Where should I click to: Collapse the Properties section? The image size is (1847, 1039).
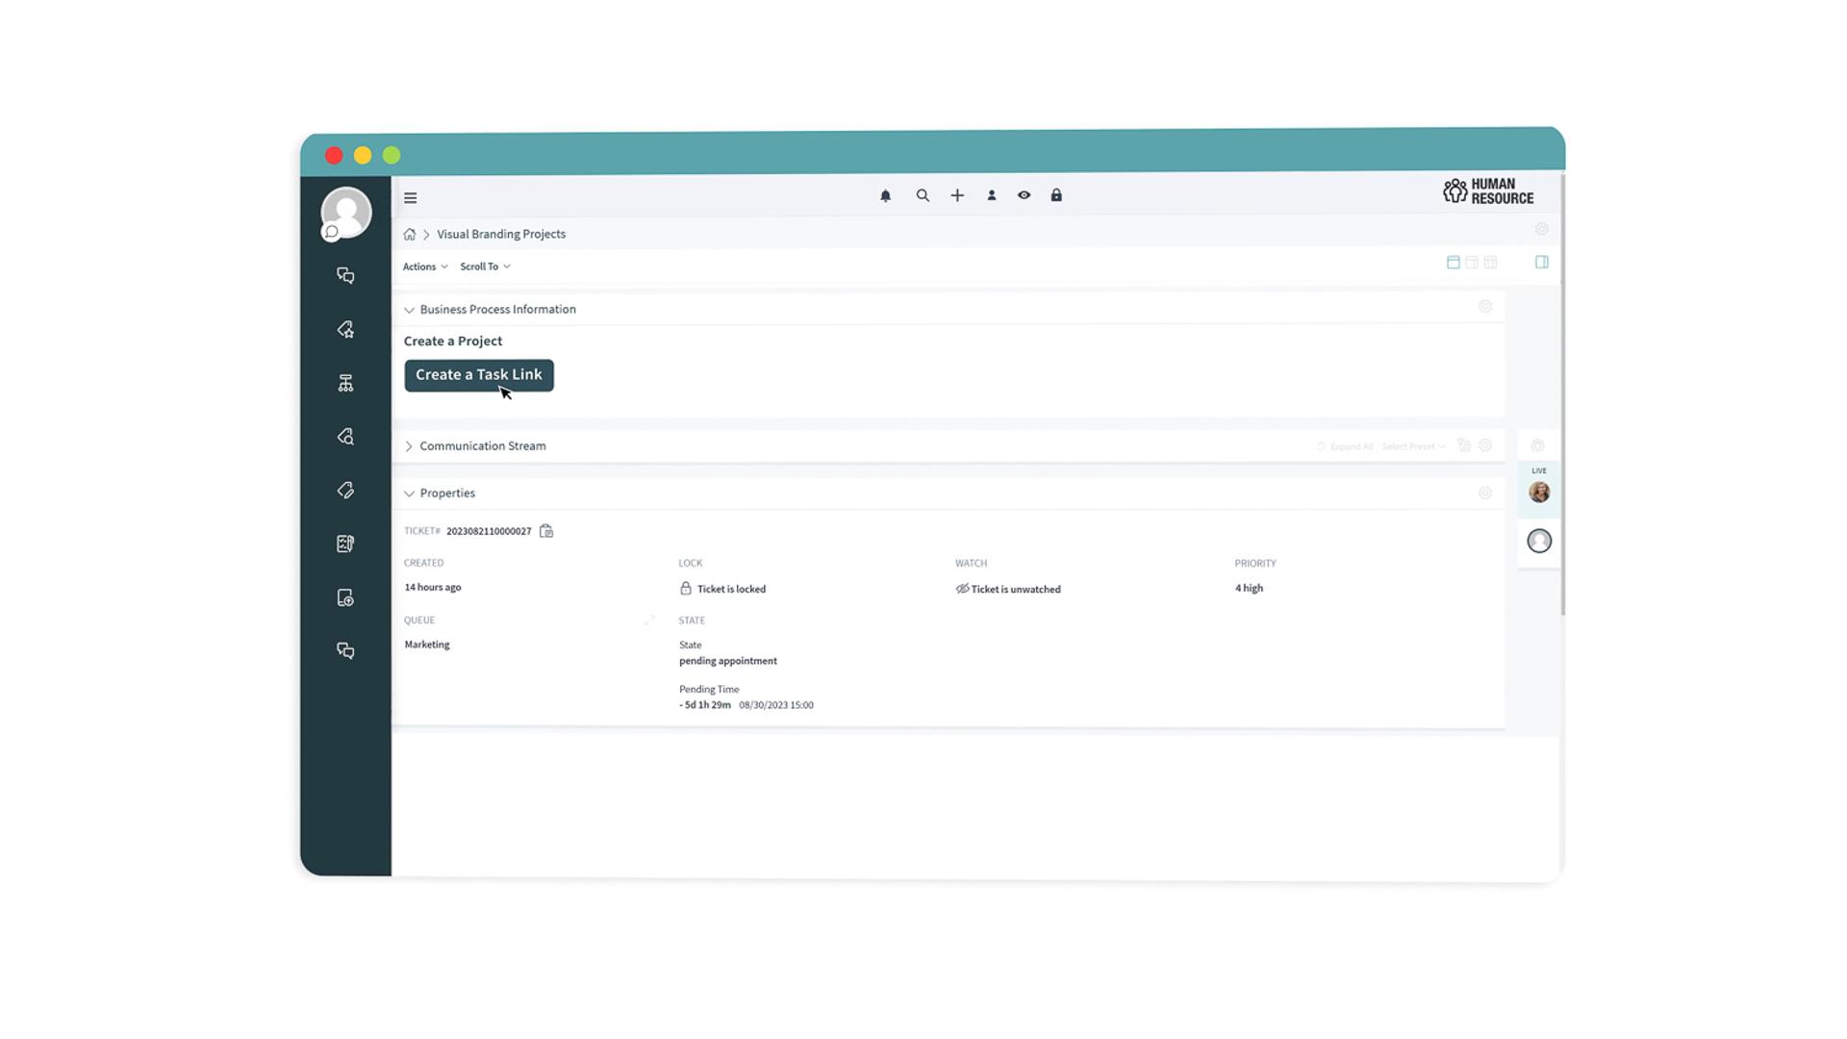point(409,494)
